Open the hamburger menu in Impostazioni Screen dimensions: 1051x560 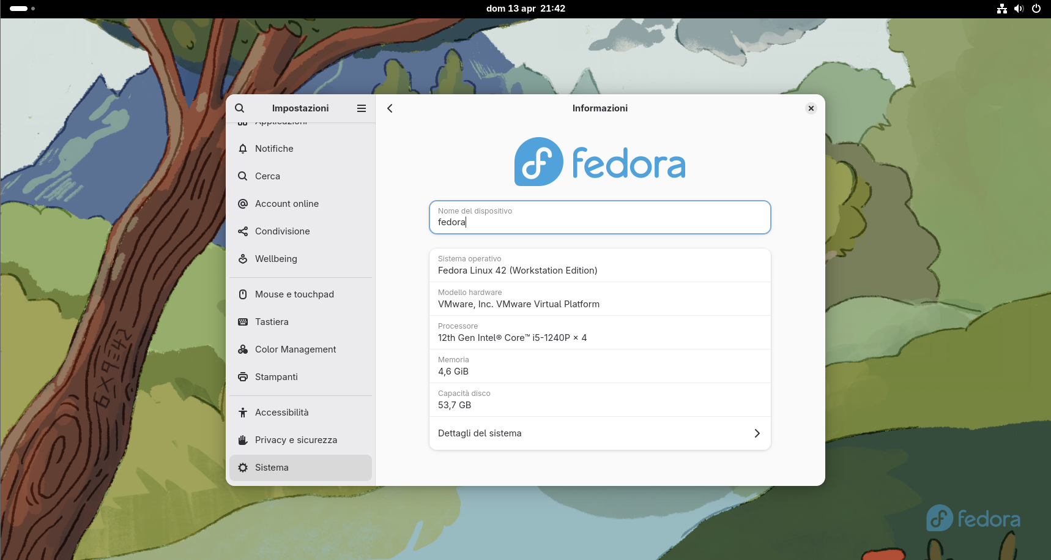tap(362, 108)
